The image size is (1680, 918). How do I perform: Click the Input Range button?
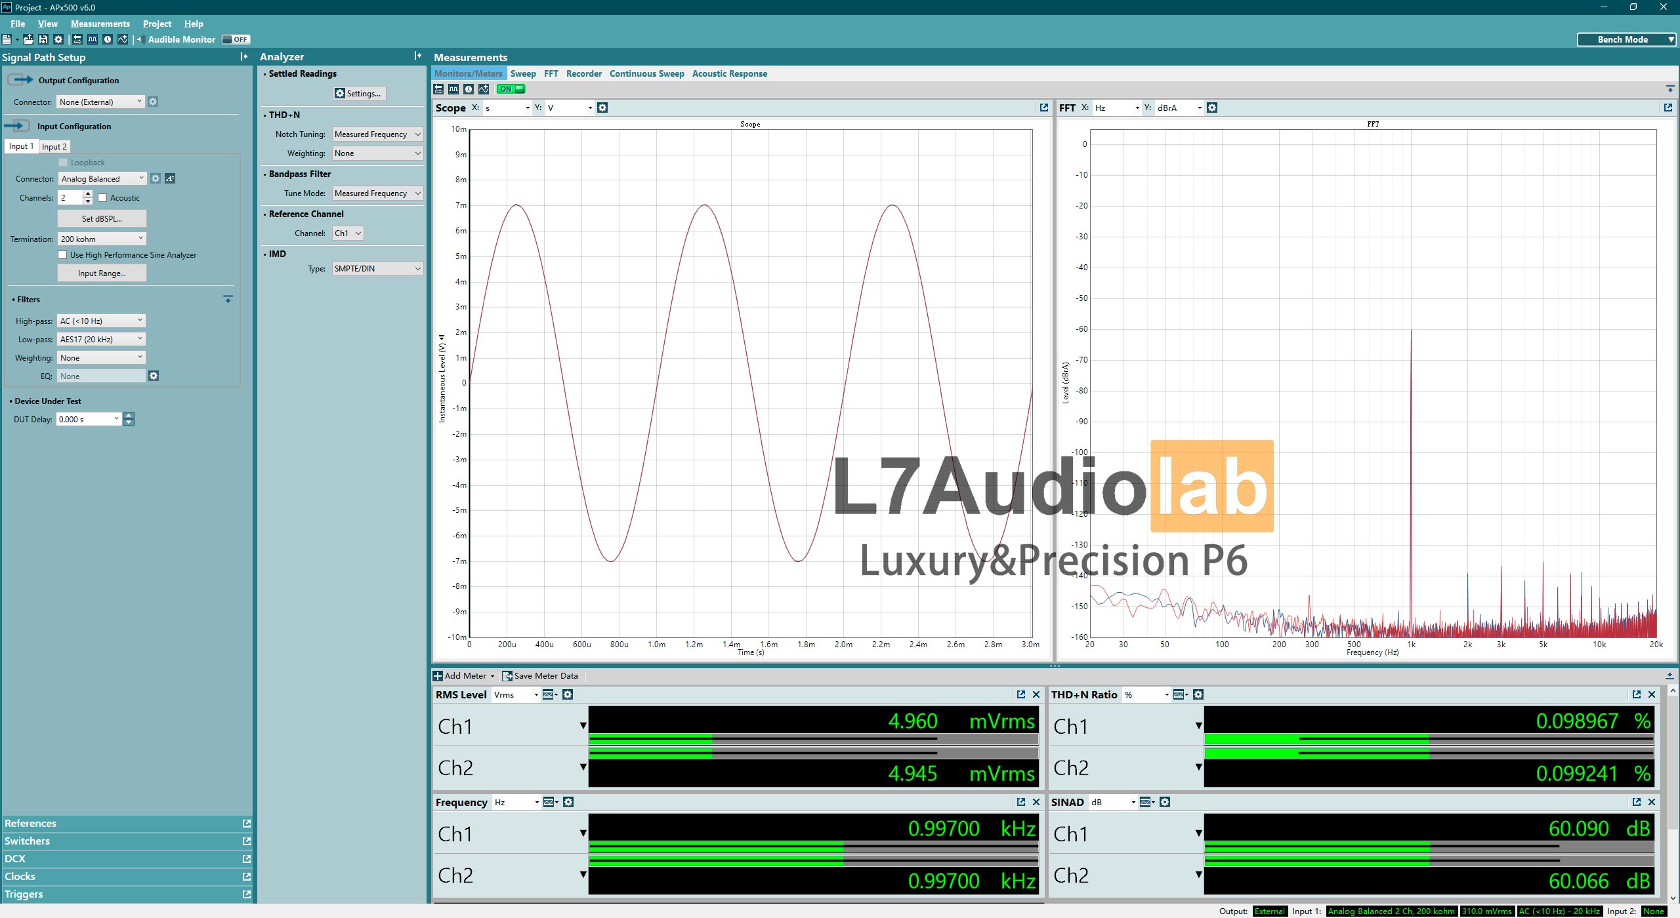pyautogui.click(x=102, y=273)
